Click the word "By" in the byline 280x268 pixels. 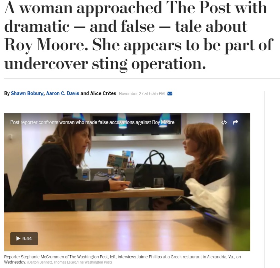pyautogui.click(x=7, y=93)
